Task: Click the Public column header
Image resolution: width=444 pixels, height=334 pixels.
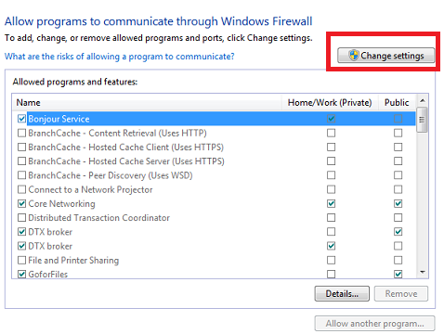Action: [x=397, y=103]
